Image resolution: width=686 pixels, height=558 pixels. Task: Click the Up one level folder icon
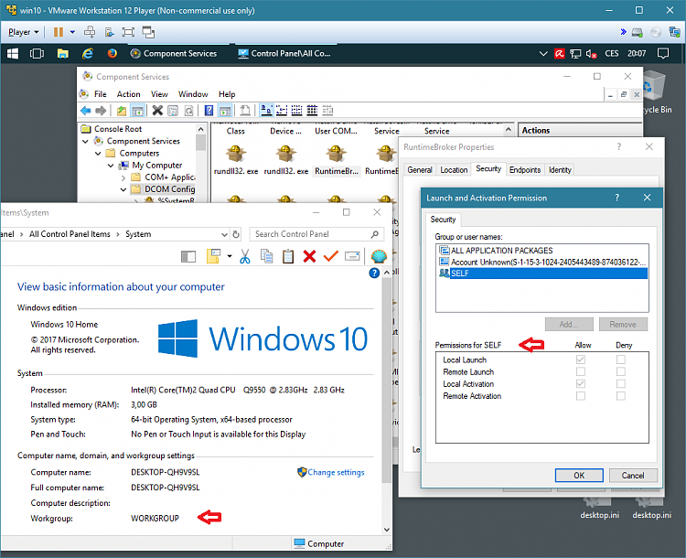121,111
